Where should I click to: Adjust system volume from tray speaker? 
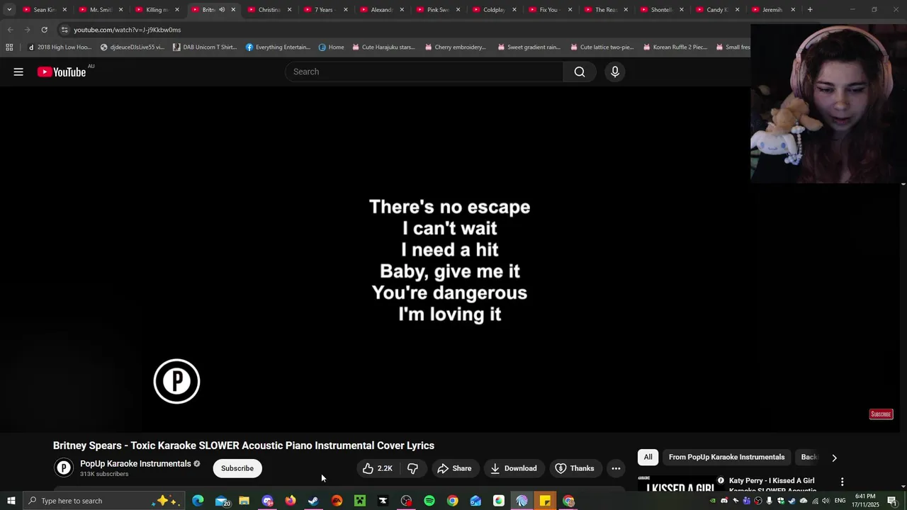(x=826, y=501)
